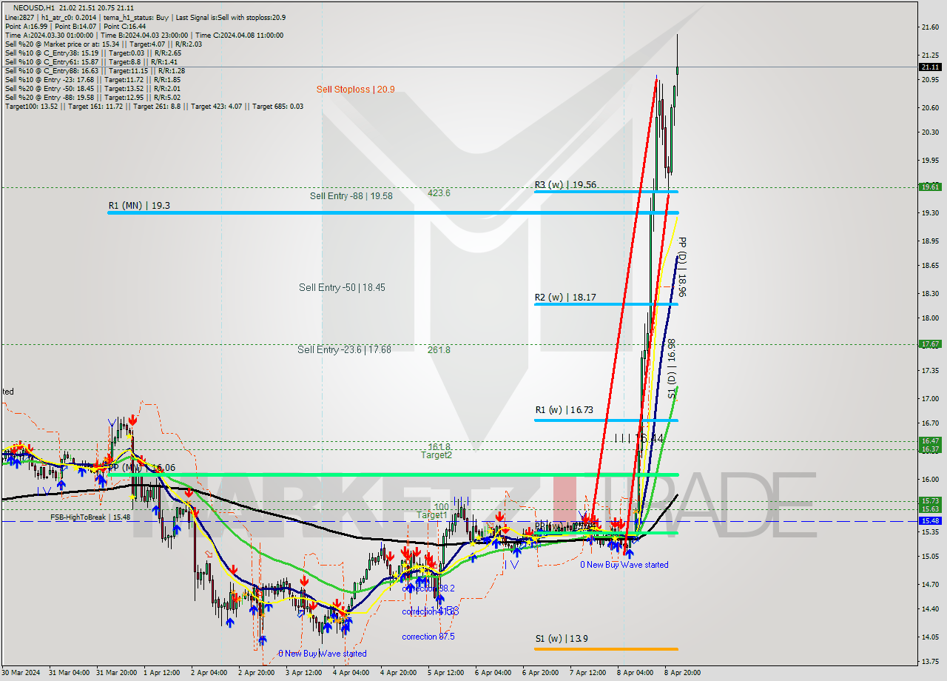Click the 'R3 (w) | 19.56' pivot label
The width and height of the screenshot is (947, 681).
565,185
